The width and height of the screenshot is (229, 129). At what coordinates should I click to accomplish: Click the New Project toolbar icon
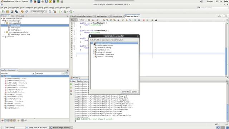coord(8,11)
